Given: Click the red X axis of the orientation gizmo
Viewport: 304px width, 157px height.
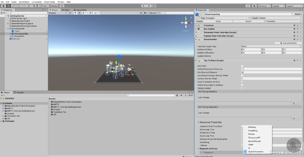Looking at the screenshot, I should [190, 23].
